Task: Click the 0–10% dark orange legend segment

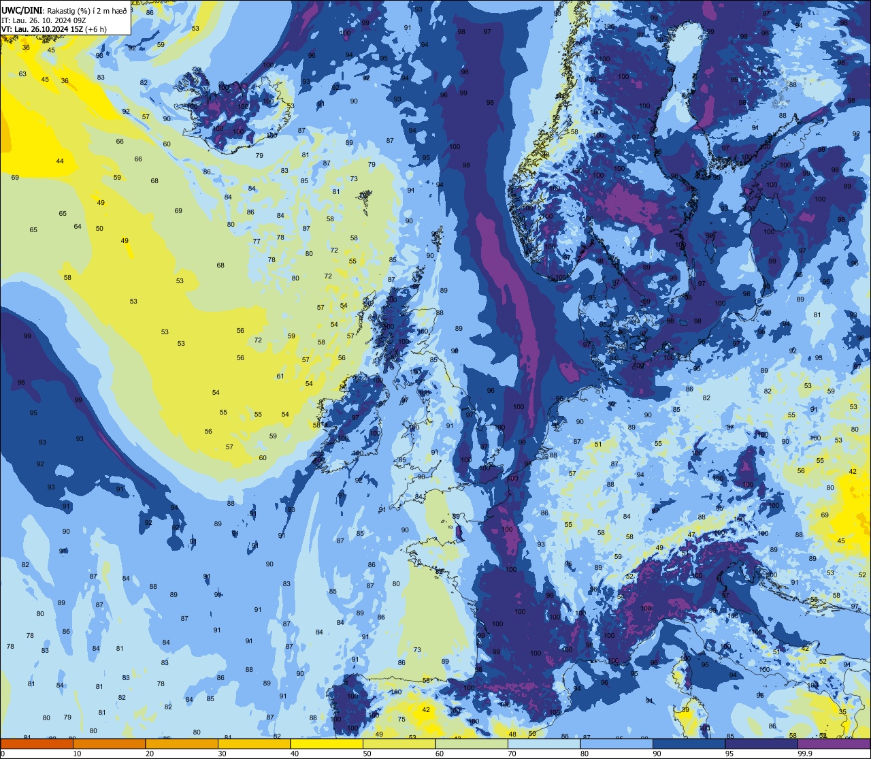Action: (37, 743)
